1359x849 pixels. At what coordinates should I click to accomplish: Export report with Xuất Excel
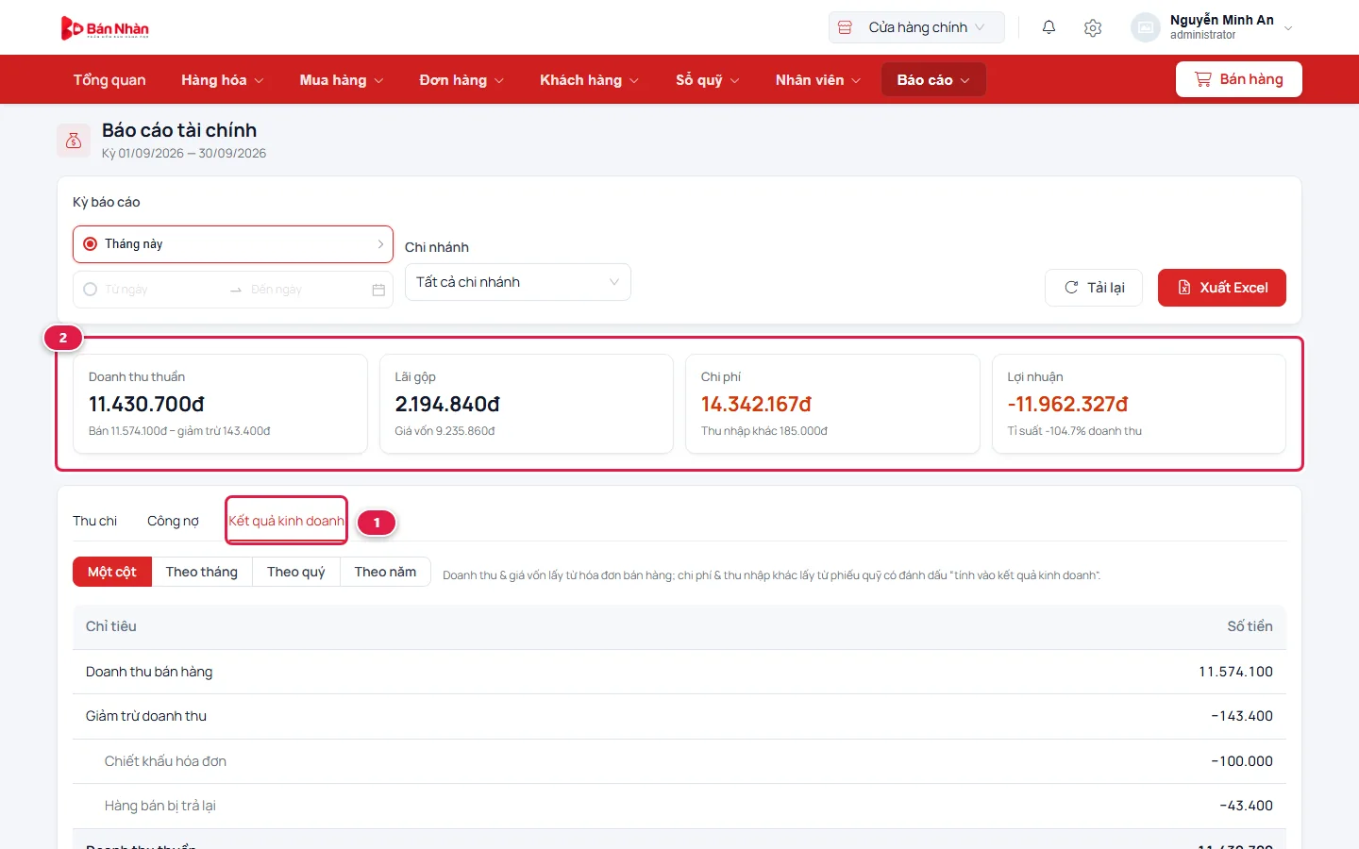coord(1222,288)
